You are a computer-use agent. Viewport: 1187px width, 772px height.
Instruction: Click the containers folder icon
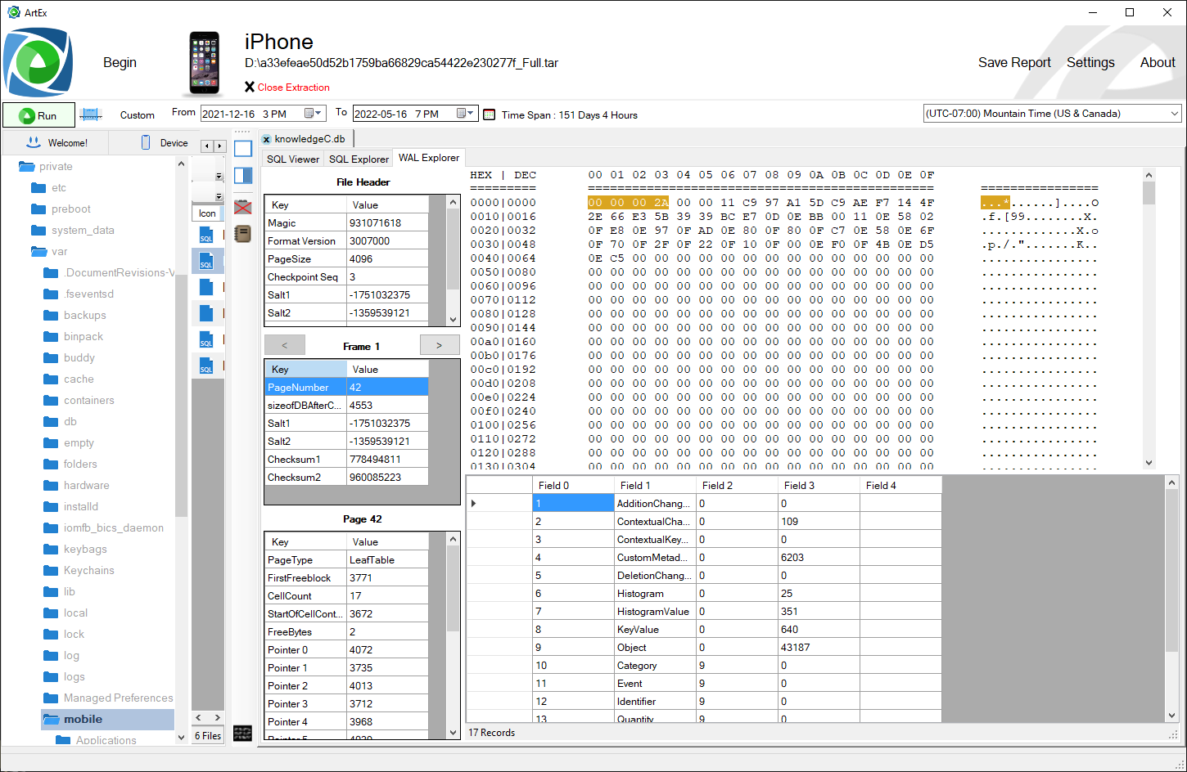point(51,401)
